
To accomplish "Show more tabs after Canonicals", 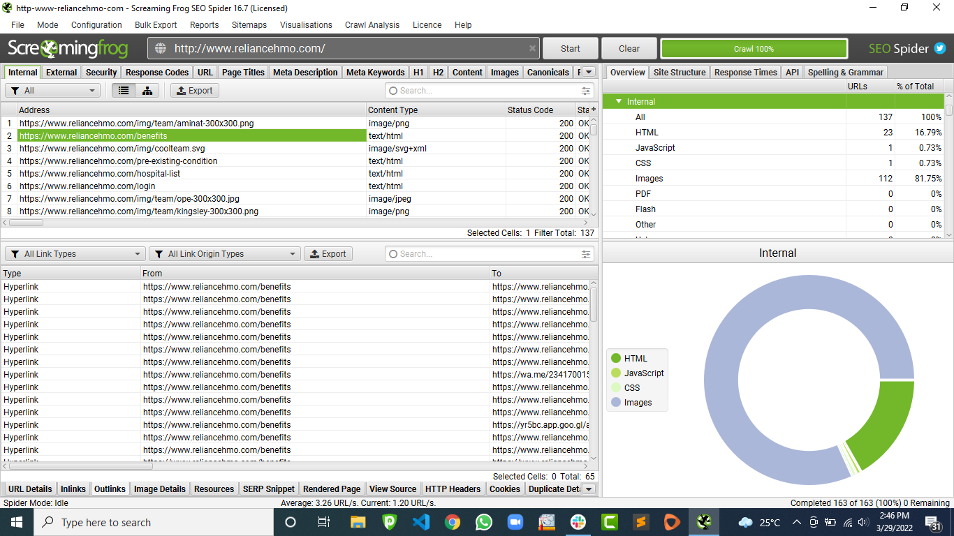I will (x=589, y=72).
